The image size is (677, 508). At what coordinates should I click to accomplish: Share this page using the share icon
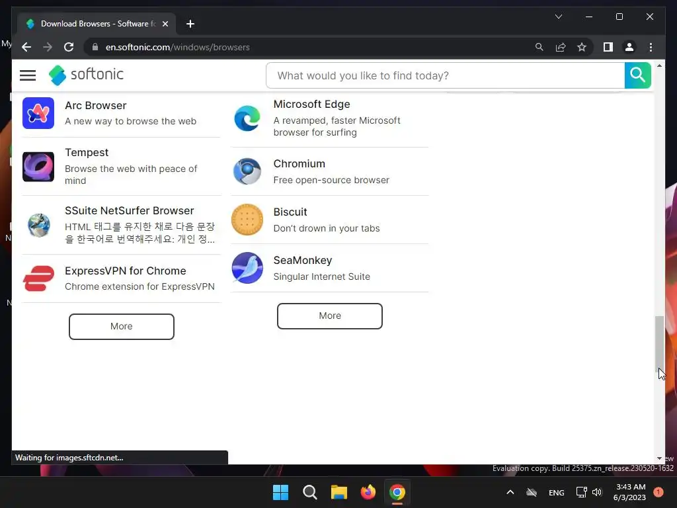pos(561,47)
